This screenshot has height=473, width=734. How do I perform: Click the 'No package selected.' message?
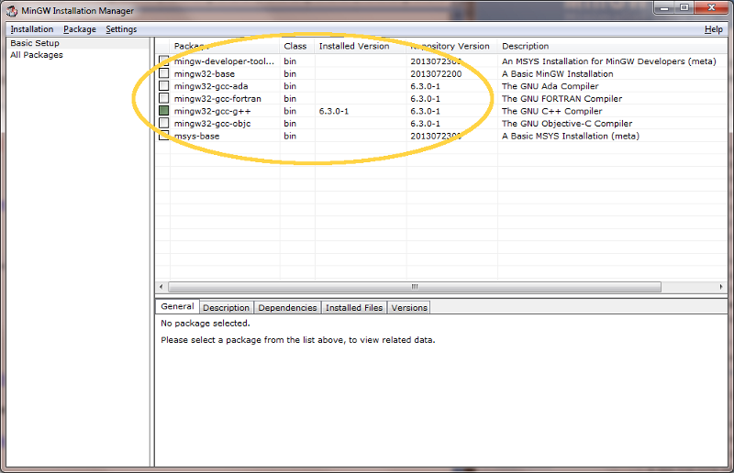pyautogui.click(x=206, y=324)
